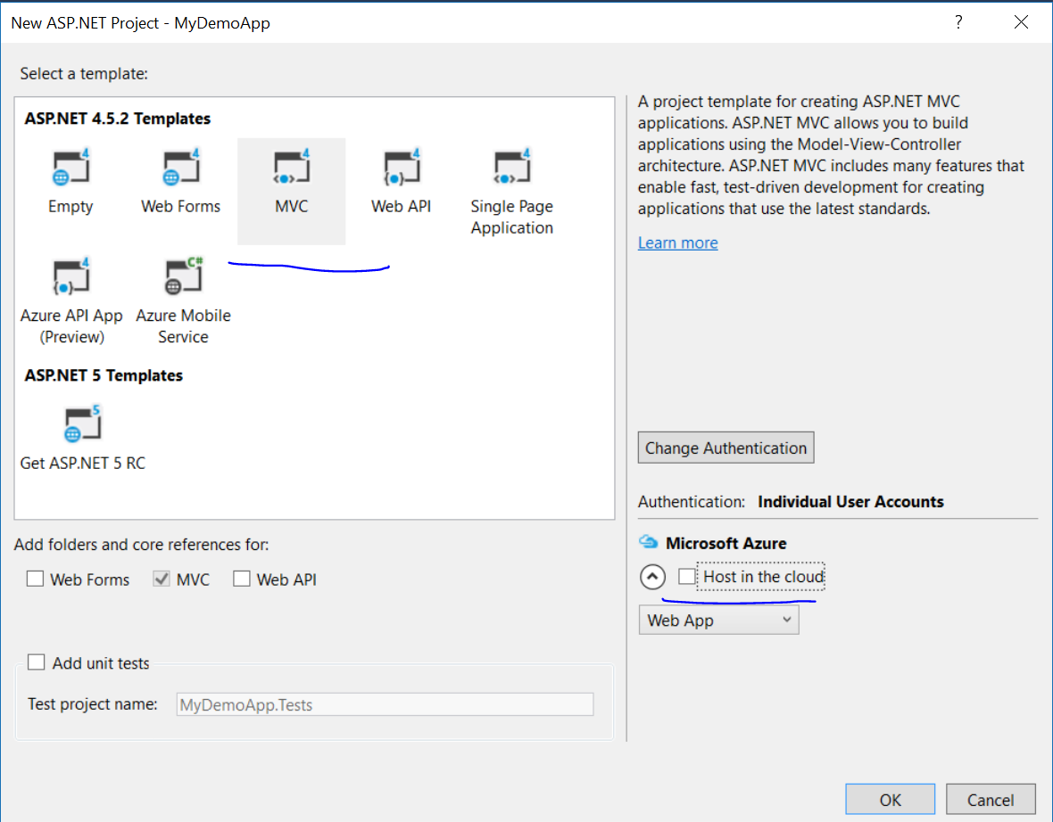Click the Microsoft Azure cloud icon
This screenshot has height=822, width=1053.
[648, 541]
